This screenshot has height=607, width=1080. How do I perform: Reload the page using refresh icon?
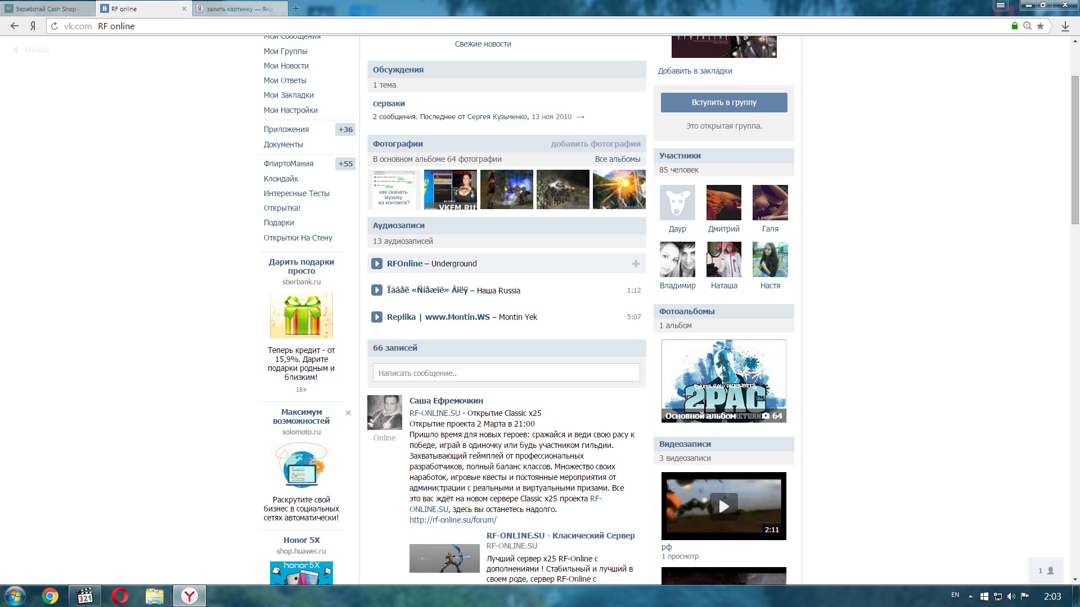tap(55, 26)
